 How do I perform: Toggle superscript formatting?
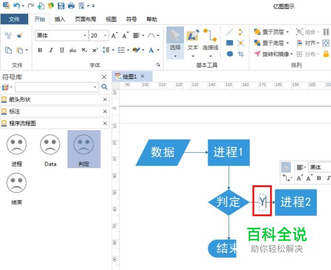(95, 50)
